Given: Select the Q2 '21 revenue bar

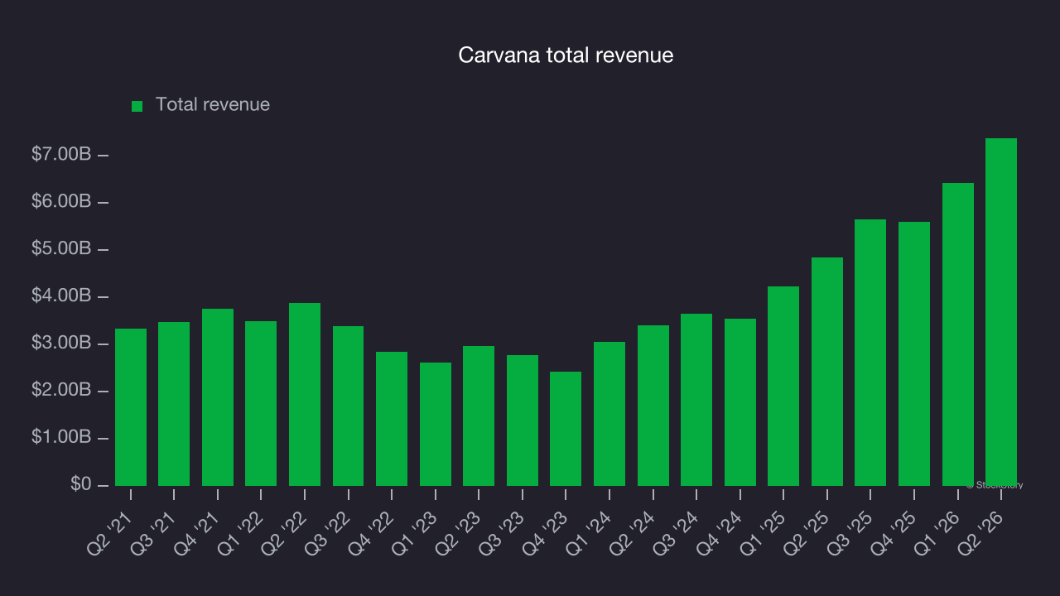Looking at the screenshot, I should pos(131,407).
